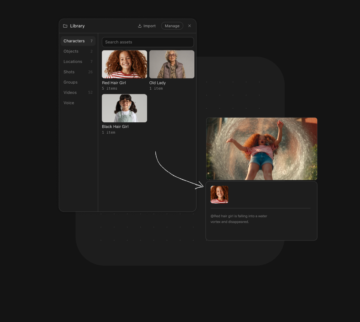Click the '5 items' count text
The height and width of the screenshot is (322, 360).
pos(109,88)
